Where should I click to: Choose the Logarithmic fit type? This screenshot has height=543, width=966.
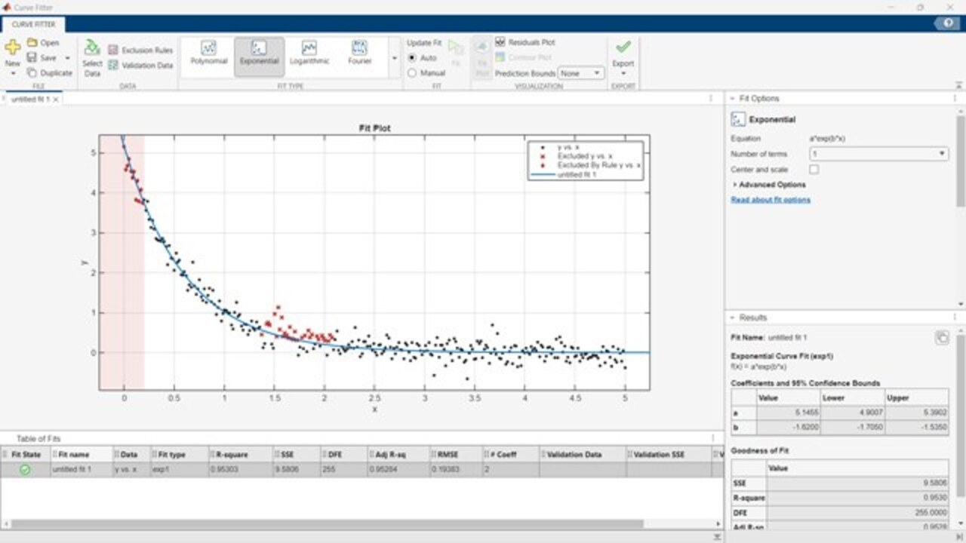click(x=309, y=53)
